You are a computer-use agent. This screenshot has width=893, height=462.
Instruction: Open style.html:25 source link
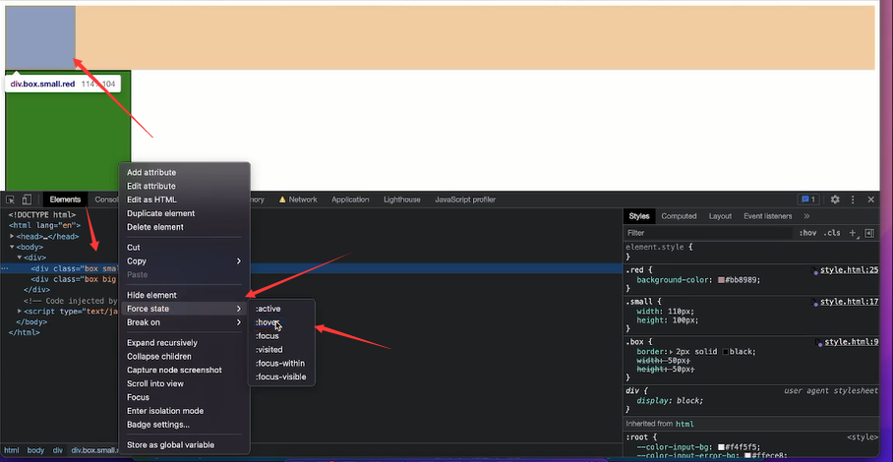pos(849,269)
